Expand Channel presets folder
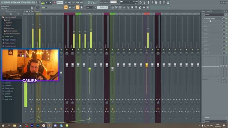This screenshot has height=128, width=228. 10,46
